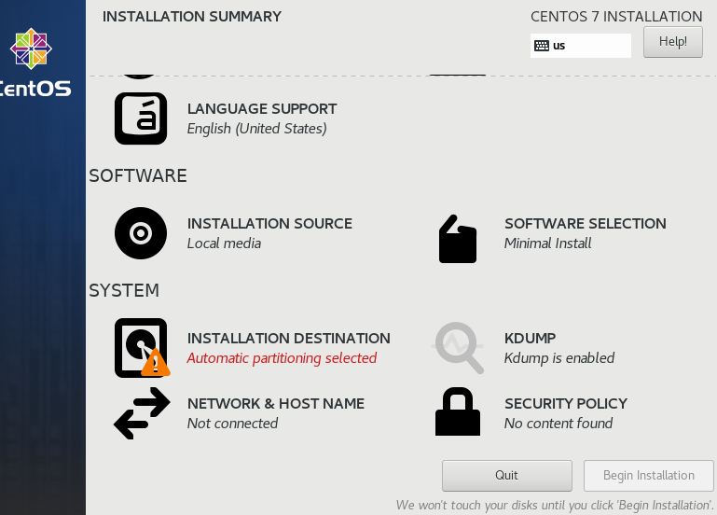Image resolution: width=717 pixels, height=515 pixels.
Task: Click 'No content found' text
Action: tap(558, 424)
